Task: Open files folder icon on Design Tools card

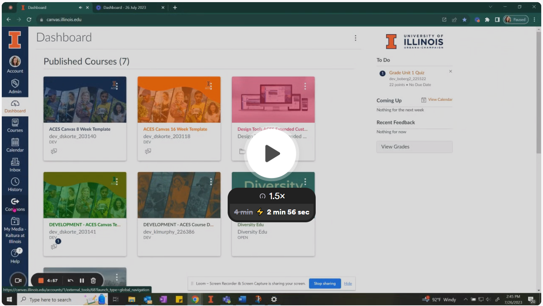Action: [242, 151]
